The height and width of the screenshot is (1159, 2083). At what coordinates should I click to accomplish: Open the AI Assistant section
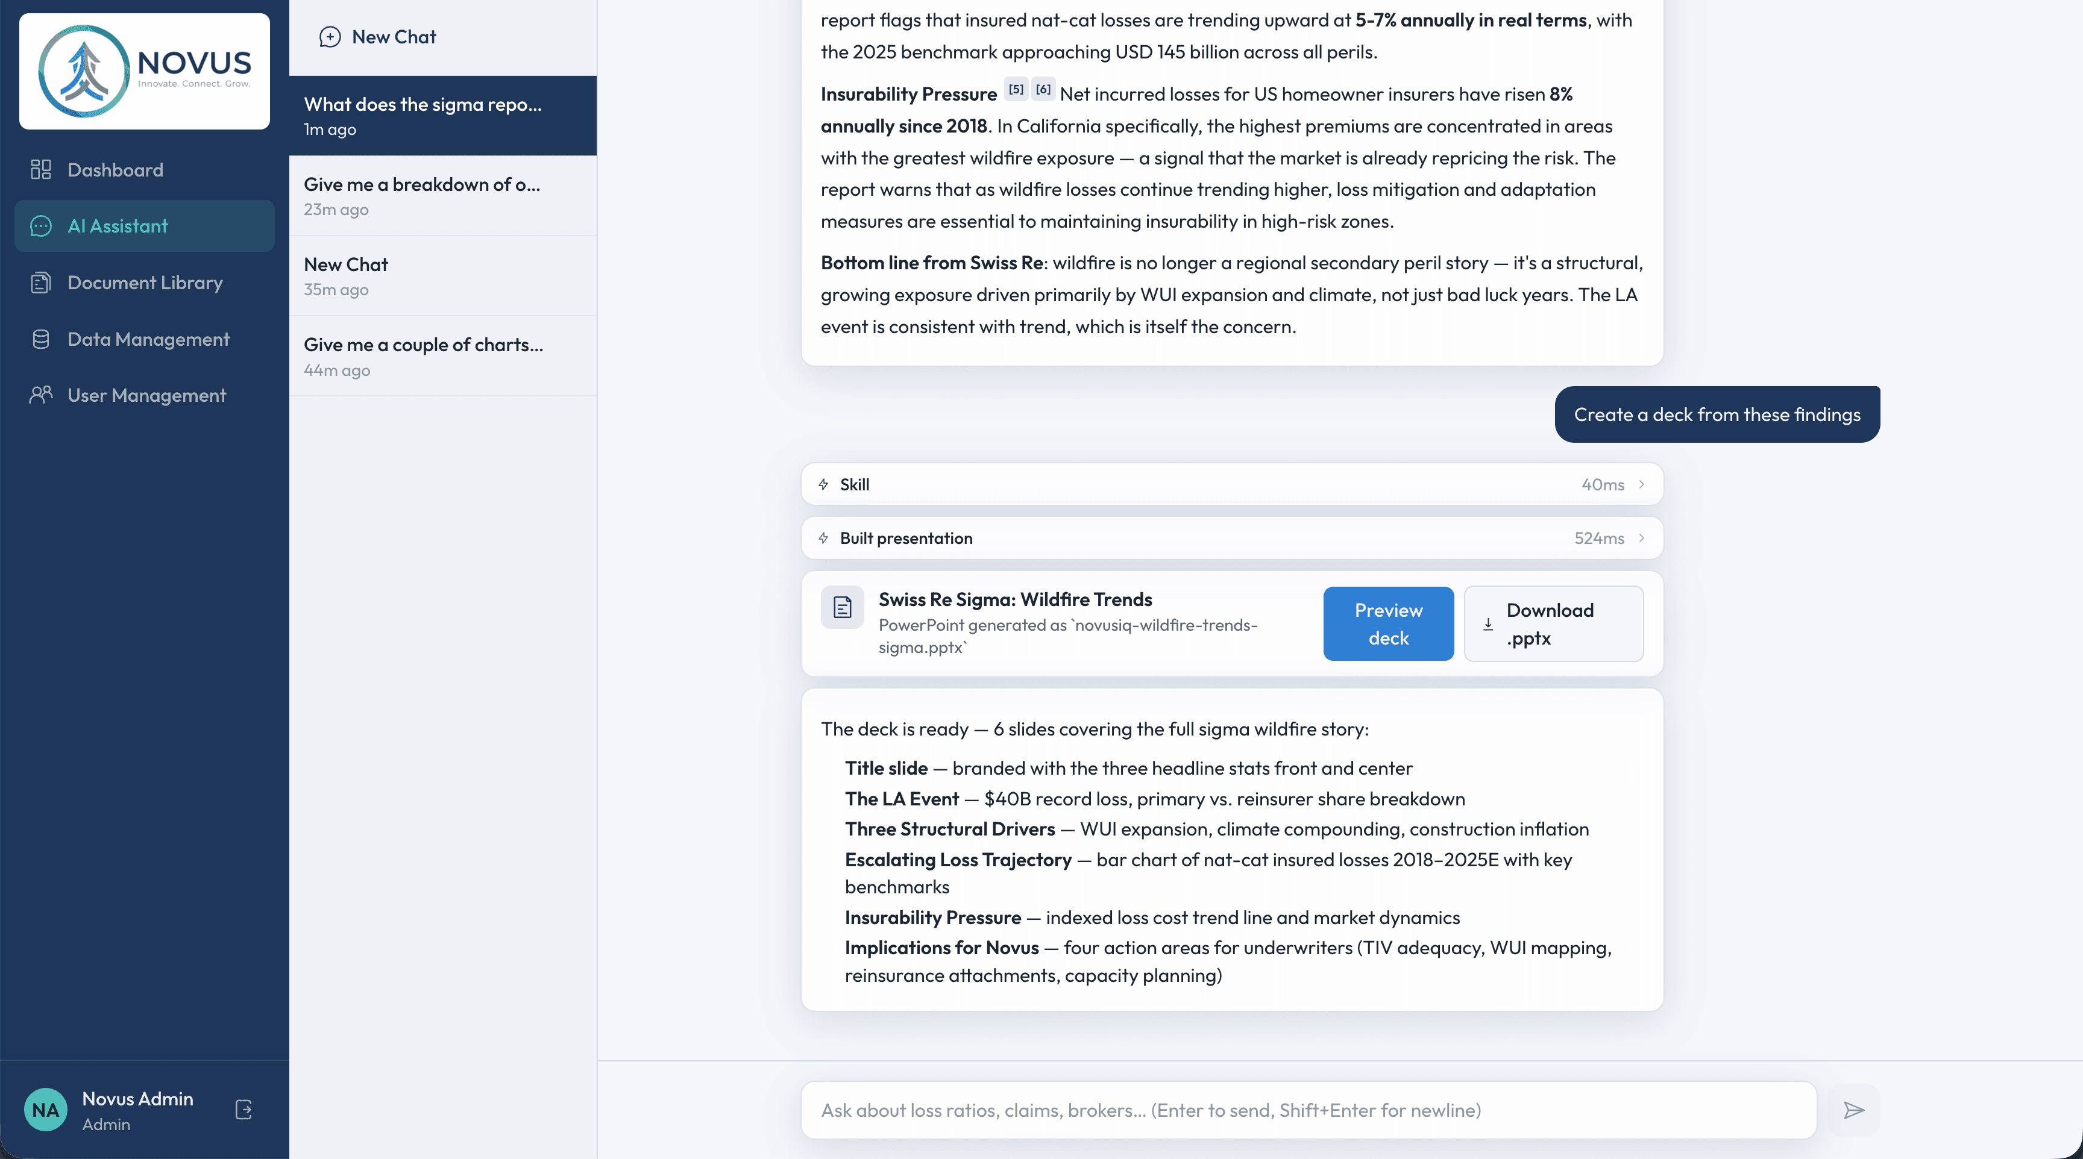[x=145, y=226]
